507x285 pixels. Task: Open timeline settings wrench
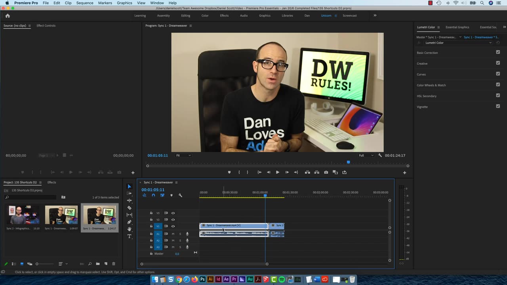tap(180, 195)
